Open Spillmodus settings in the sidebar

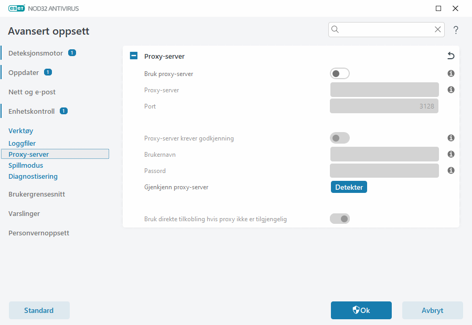[25, 165]
